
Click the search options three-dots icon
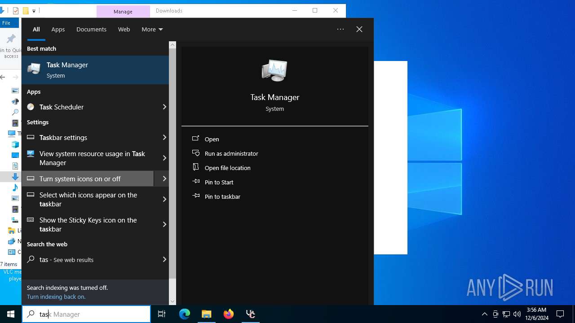(x=341, y=29)
